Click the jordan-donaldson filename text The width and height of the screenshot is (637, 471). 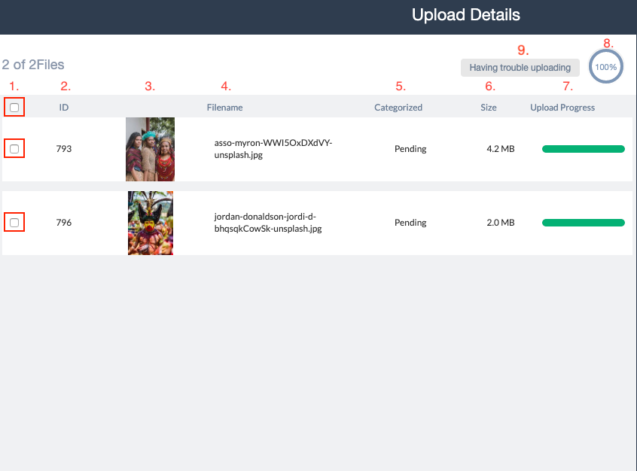click(x=268, y=223)
